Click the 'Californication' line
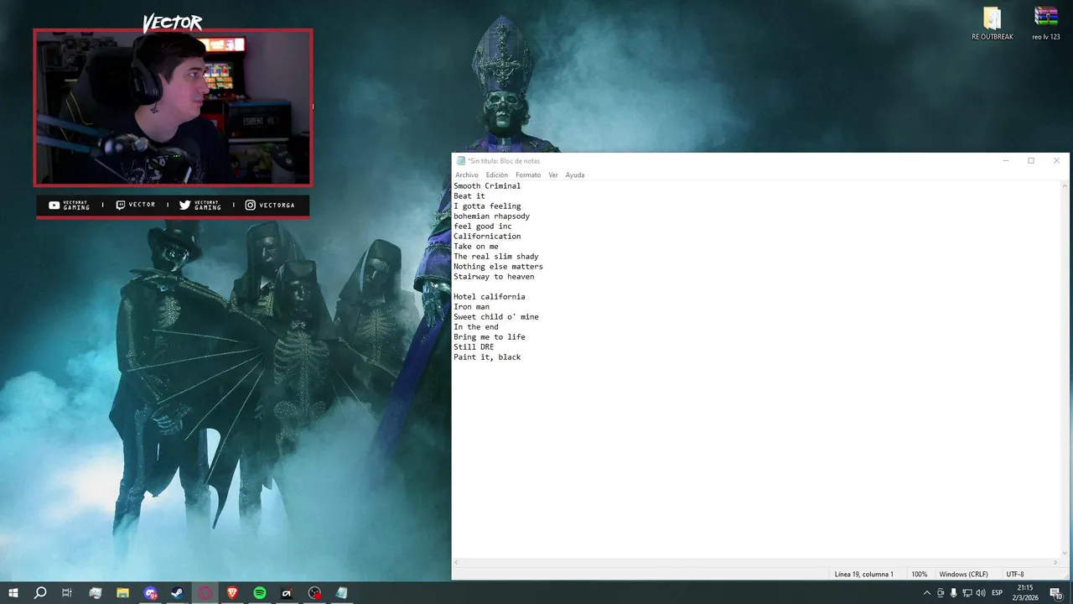Viewport: 1073px width, 604px height. point(487,237)
